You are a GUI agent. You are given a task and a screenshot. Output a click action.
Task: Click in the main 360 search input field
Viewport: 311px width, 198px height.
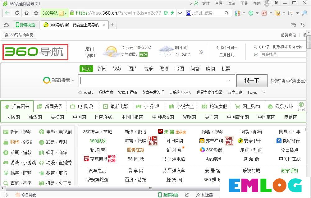157,81
